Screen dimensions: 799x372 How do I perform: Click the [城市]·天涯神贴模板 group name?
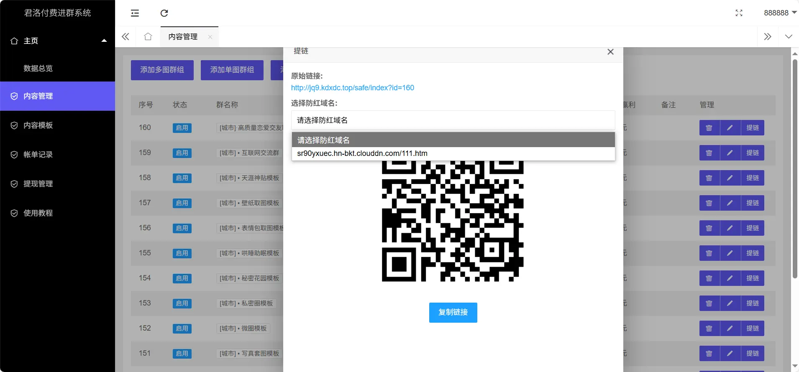click(249, 178)
